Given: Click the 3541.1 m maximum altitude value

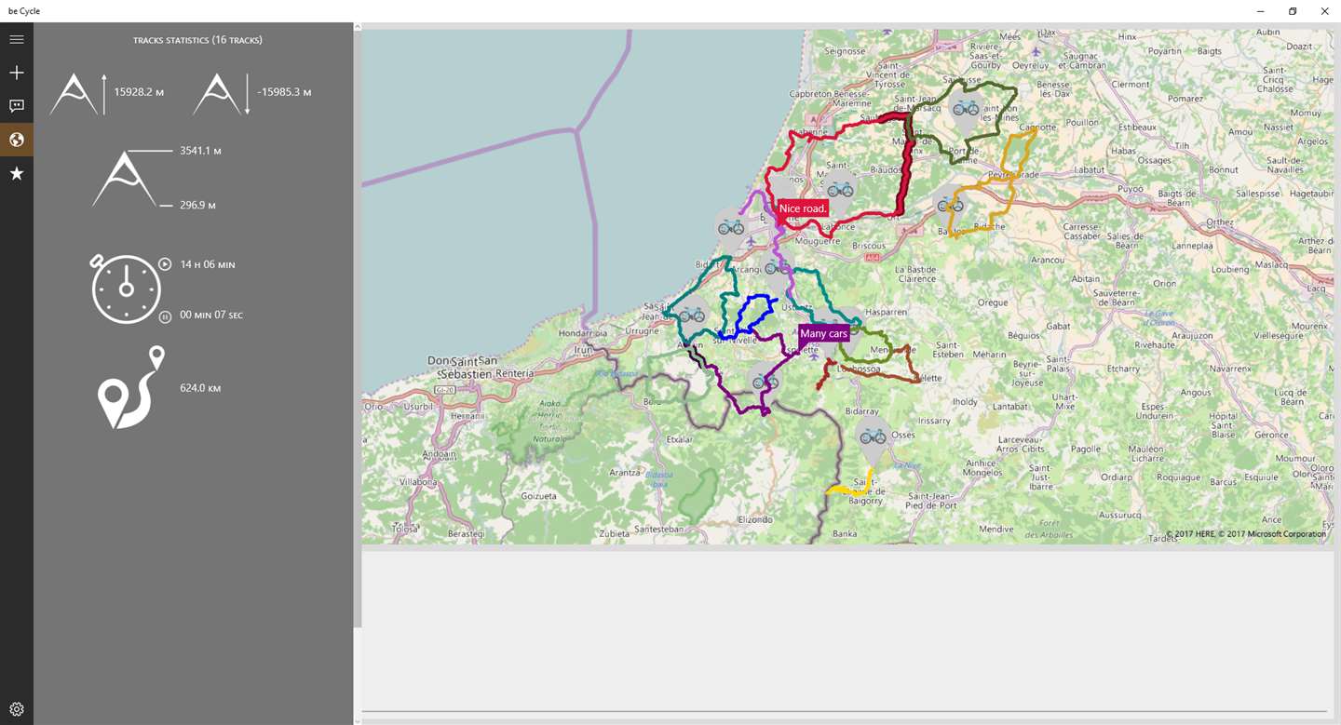Looking at the screenshot, I should point(200,151).
